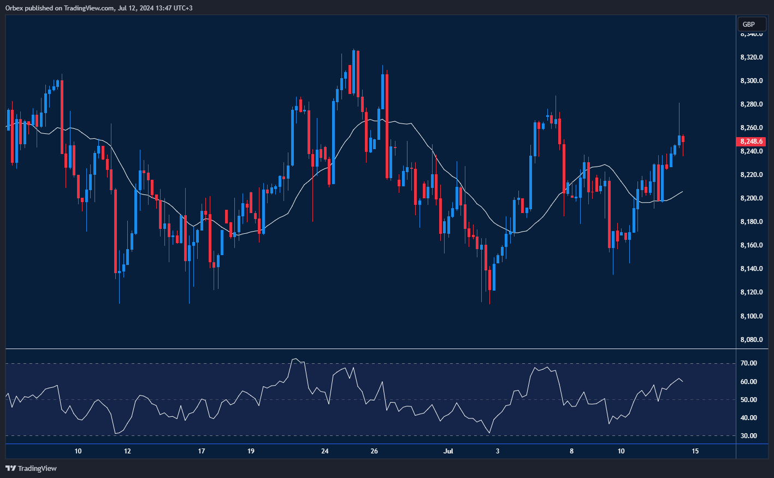Click the Jul date marker on time axis
The height and width of the screenshot is (478, 774).
pos(448,451)
